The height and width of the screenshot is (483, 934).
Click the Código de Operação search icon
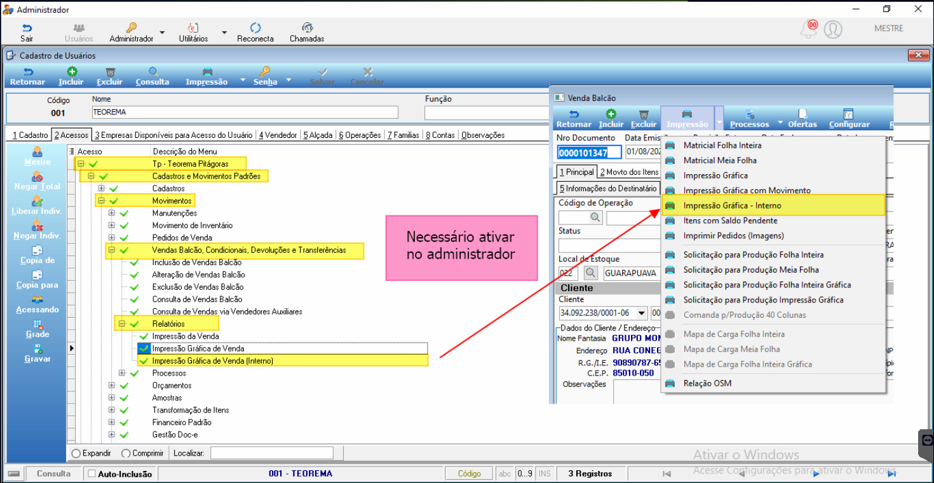click(x=595, y=218)
